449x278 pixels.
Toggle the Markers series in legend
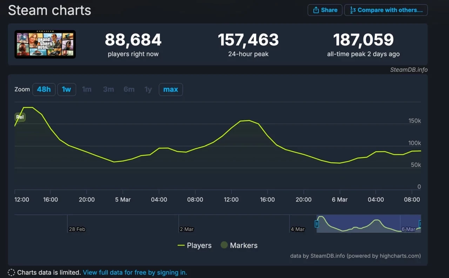(239, 245)
